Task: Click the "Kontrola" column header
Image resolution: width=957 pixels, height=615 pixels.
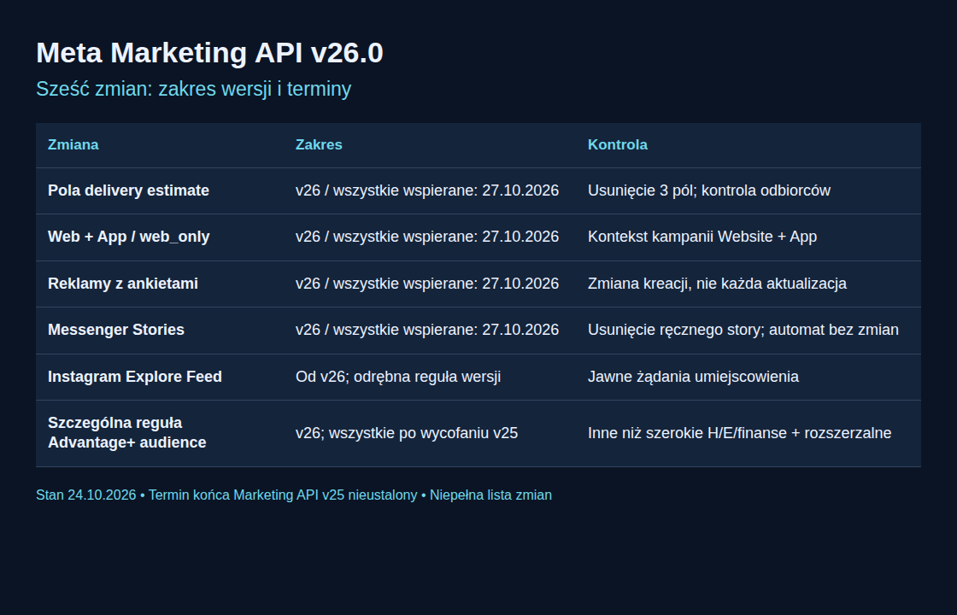Action: click(618, 144)
